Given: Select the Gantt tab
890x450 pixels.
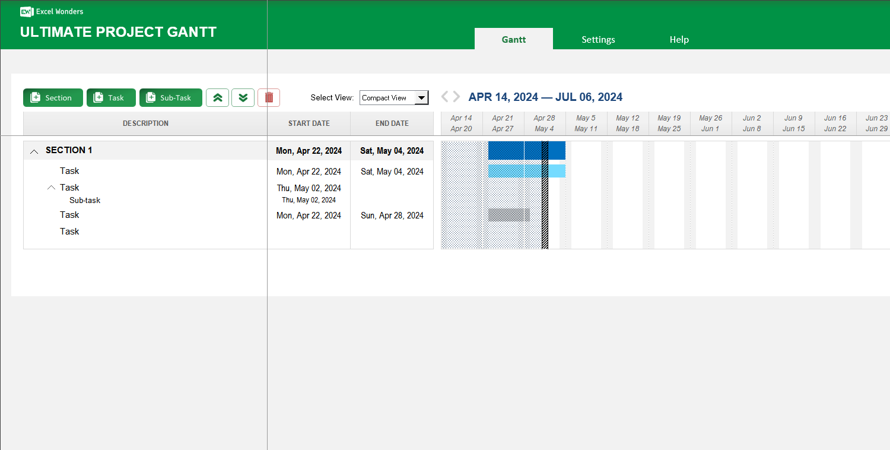Looking at the screenshot, I should click(513, 39).
